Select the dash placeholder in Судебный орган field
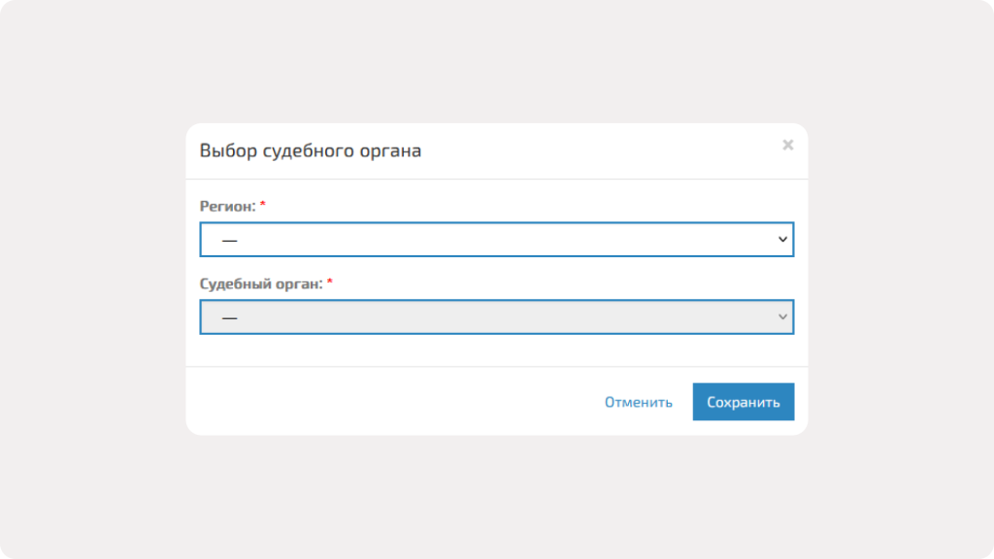Screen dimensions: 994x559 [x=230, y=317]
